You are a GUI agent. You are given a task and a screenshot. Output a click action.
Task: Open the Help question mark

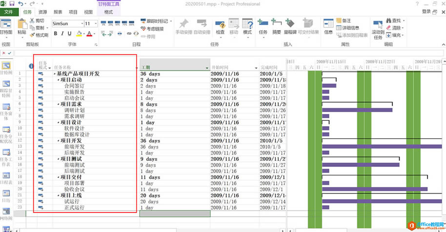[417, 4]
